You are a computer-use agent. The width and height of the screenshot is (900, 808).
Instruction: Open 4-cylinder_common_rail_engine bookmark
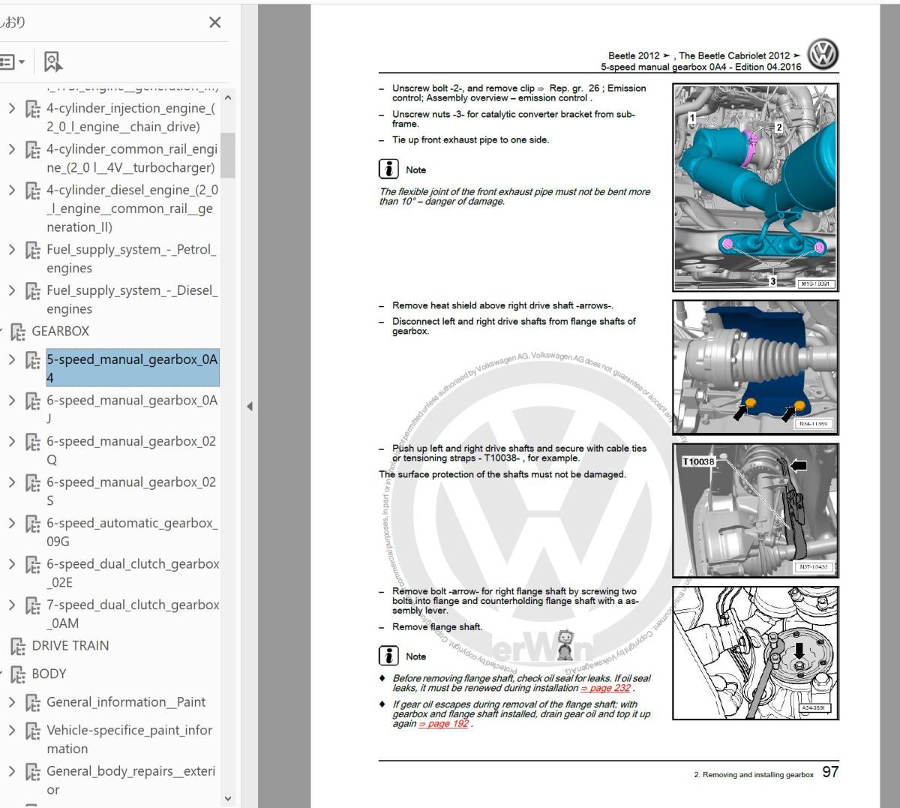pyautogui.click(x=132, y=158)
